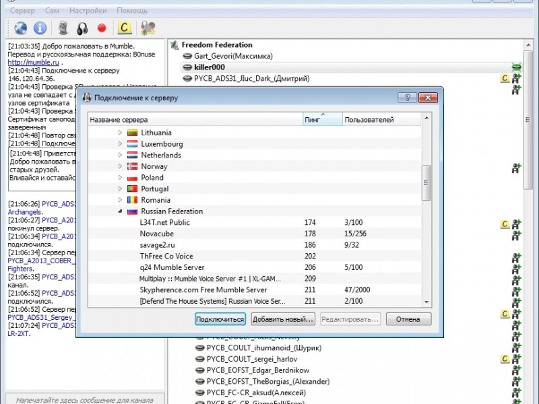Mute yourself with the microphone icon
The width and height of the screenshot is (539, 404).
pos(63,28)
